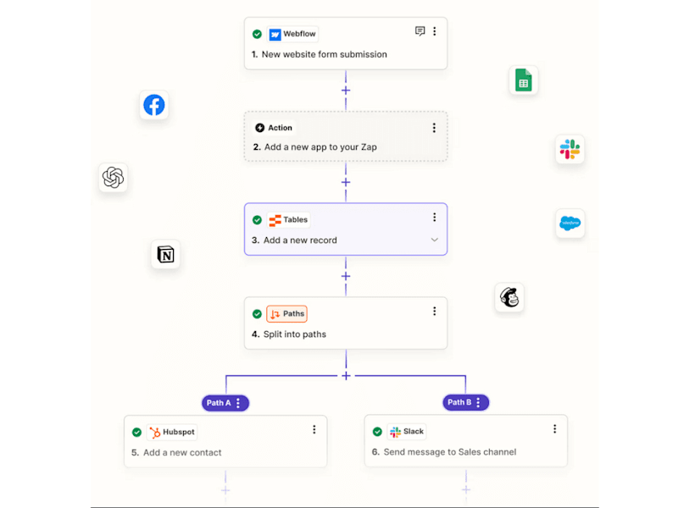Viewport: 678px width, 508px height.
Task: Click the Salesforce cloud icon
Action: [x=570, y=224]
